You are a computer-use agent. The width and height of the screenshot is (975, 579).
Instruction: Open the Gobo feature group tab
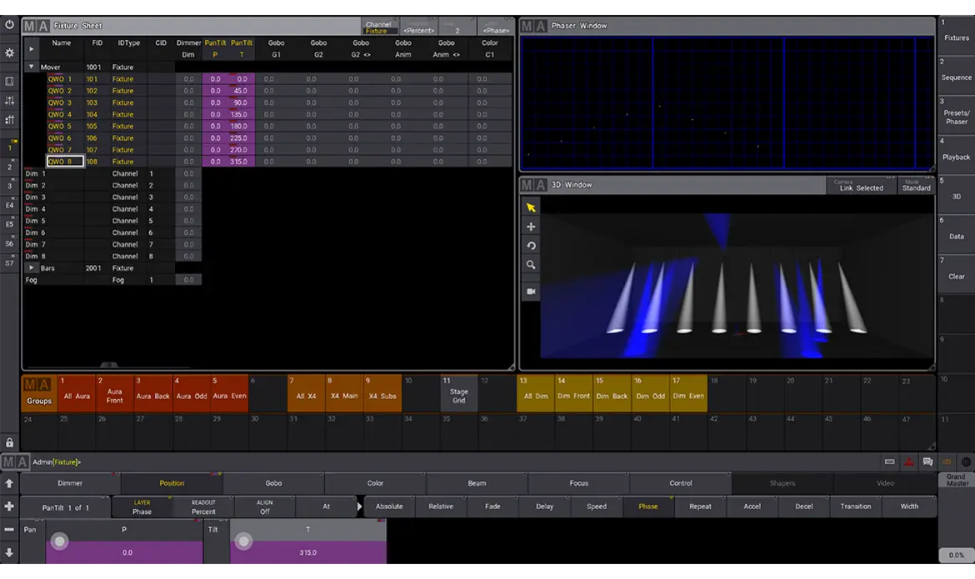273,483
